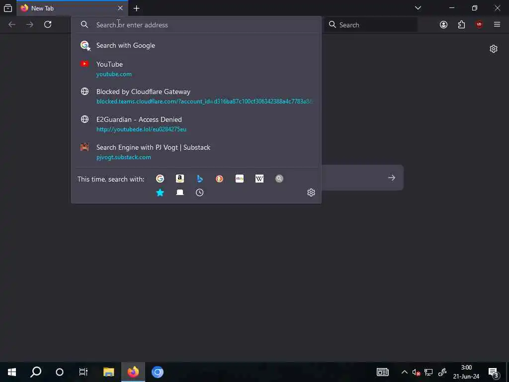Search this time with Bing
Viewport: 509px width, 382px height.
coord(200,179)
